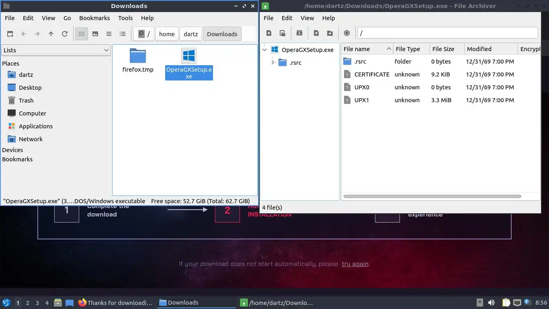Click the Devices section in the sidebar

click(x=12, y=150)
